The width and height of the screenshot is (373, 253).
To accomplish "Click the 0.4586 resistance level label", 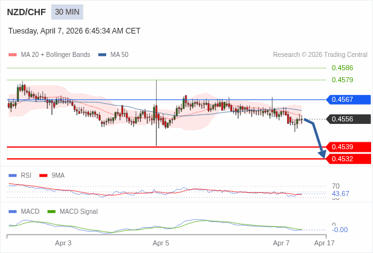I will (342, 68).
